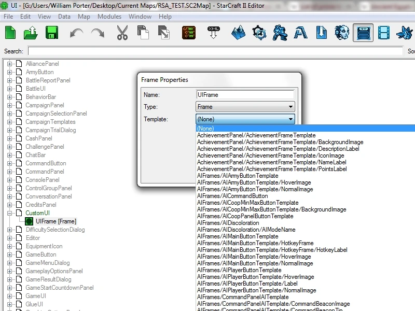This screenshot has height=311, width=415.
Task: Expand the ChatBar tree node
Action: (9, 155)
